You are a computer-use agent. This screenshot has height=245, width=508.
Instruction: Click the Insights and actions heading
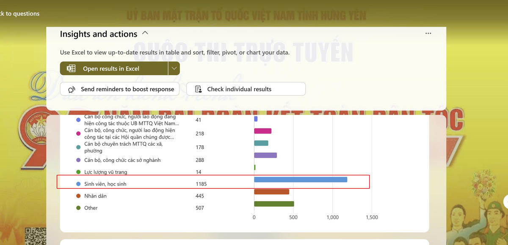tap(99, 34)
